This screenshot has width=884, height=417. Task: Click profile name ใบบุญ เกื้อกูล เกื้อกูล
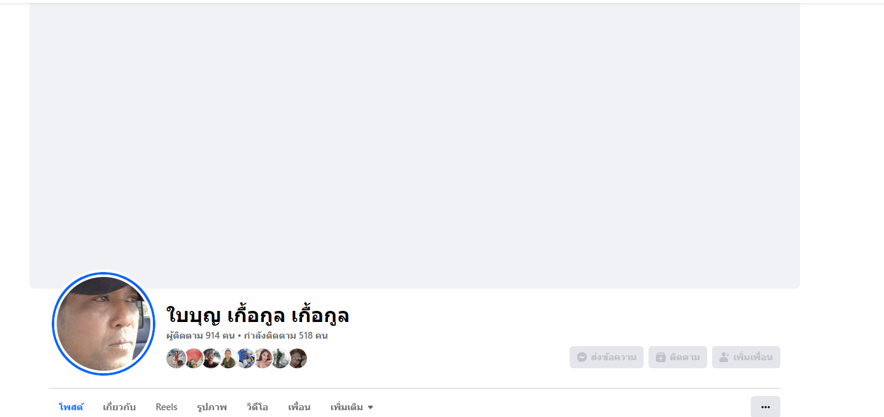tap(258, 315)
